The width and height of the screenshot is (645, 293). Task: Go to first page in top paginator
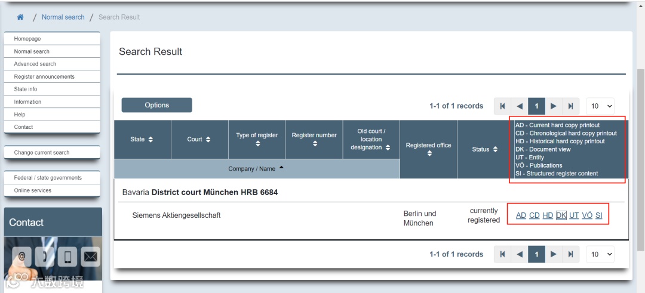(x=502, y=106)
